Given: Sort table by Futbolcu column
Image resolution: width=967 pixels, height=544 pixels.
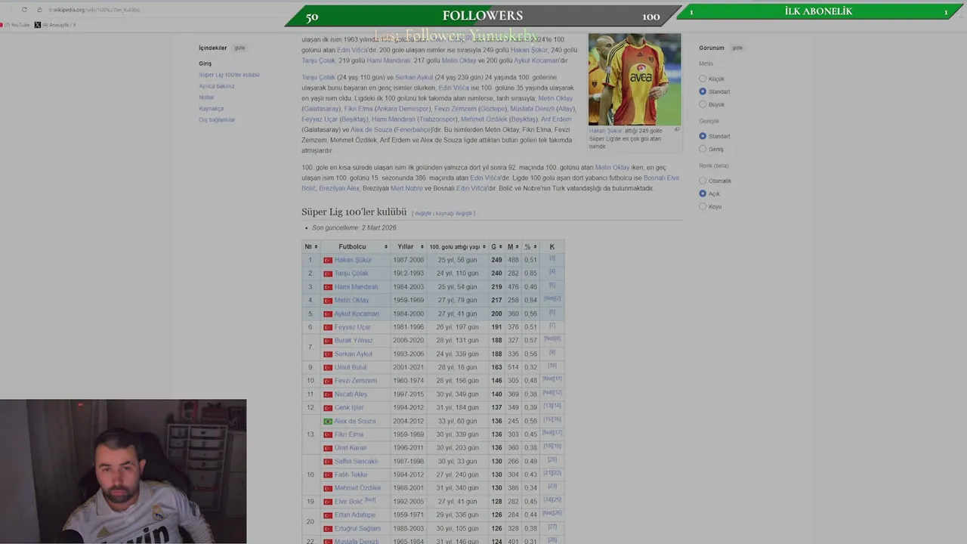Looking at the screenshot, I should (x=355, y=247).
